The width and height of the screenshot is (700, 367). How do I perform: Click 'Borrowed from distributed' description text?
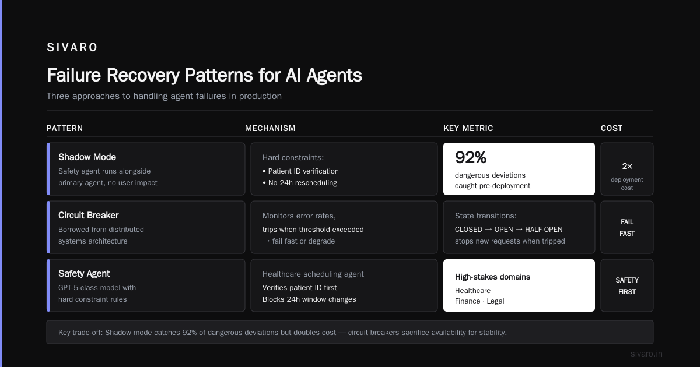click(x=101, y=230)
